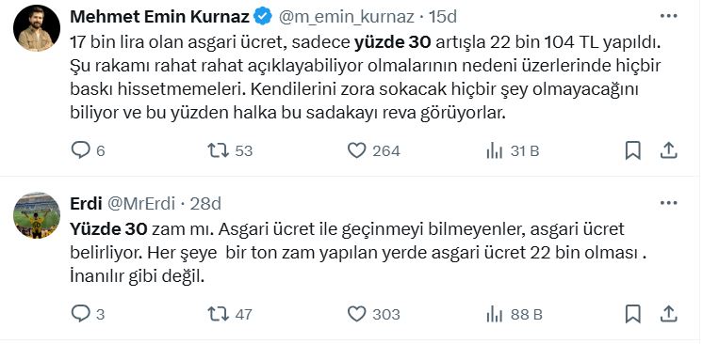This screenshot has width=703, height=344.
Task: Open Mehmet Emin Kurnaz's profile picture
Action: pyautogui.click(x=37, y=28)
